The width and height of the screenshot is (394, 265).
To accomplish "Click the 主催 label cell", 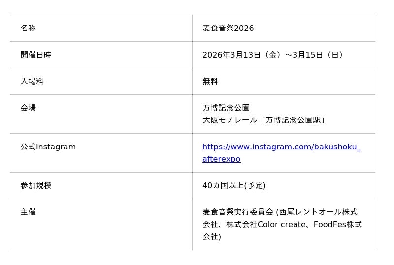I will click(x=28, y=212).
